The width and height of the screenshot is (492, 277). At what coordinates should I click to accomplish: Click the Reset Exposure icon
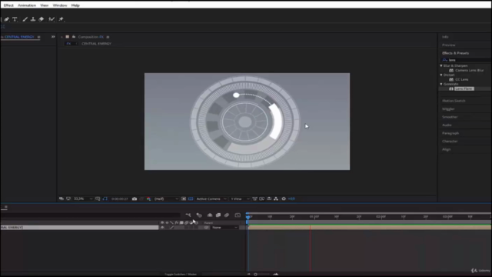coord(284,199)
